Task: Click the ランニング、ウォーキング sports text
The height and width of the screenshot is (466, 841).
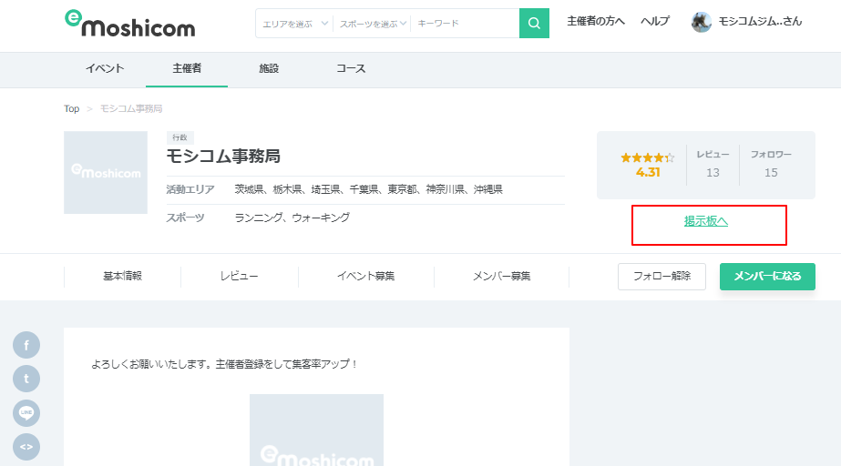Action: coord(292,218)
